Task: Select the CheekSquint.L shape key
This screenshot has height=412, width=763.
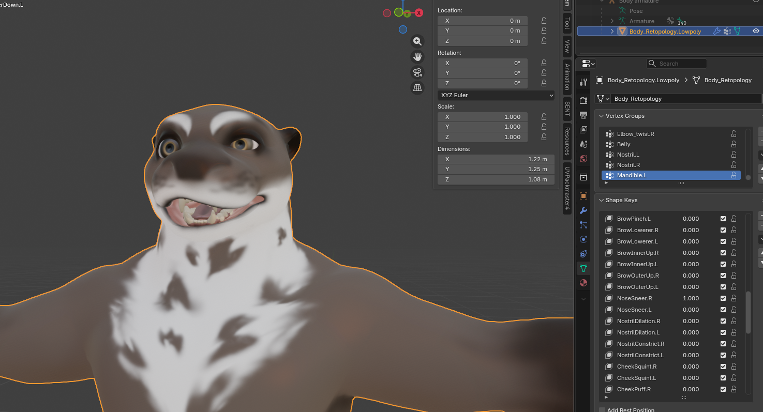Action: coord(636,378)
